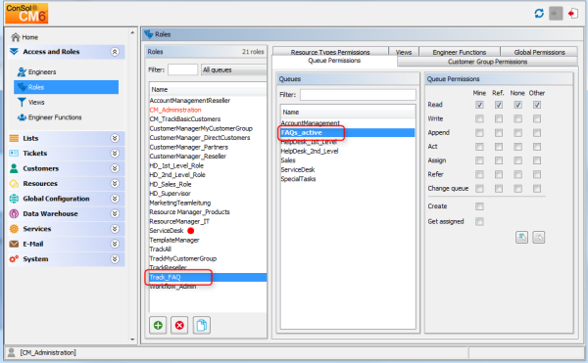Uncheck the Read permission for Other

coord(537,105)
